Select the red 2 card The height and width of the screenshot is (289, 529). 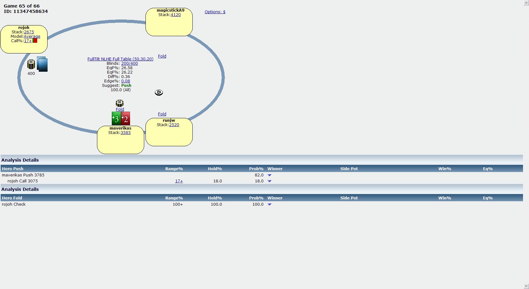(126, 119)
